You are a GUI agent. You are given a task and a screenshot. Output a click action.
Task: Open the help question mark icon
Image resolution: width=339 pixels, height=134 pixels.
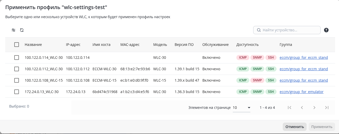(x=326, y=30)
